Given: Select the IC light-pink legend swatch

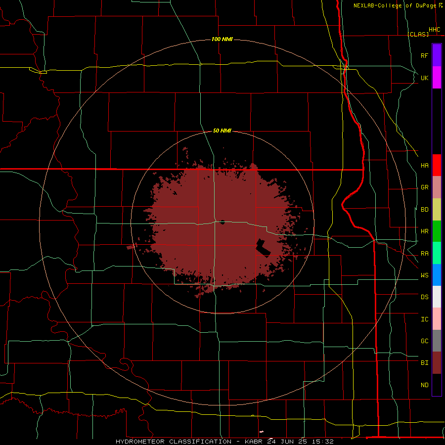Looking at the screenshot, I should coord(437,319).
